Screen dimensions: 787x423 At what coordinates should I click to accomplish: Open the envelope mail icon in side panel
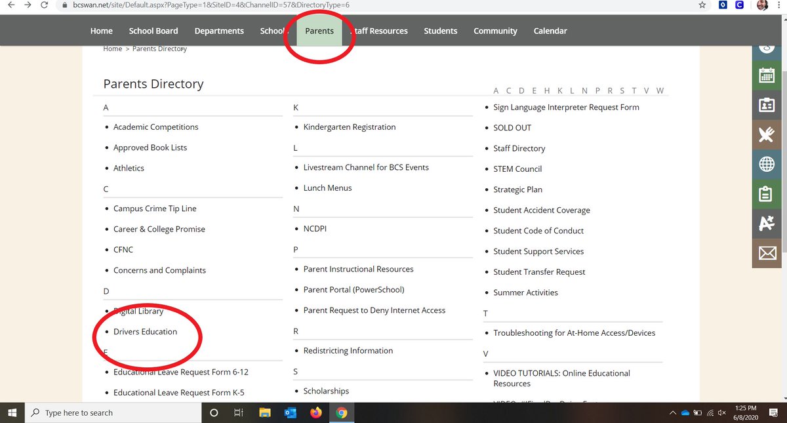[x=766, y=254]
